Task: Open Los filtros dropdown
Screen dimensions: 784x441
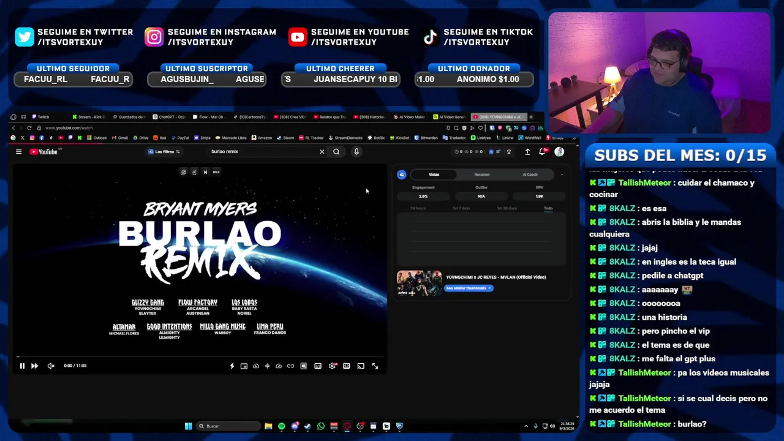Action: coord(164,152)
